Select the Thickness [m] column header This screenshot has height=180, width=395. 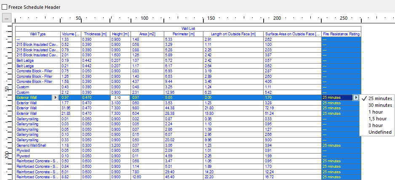click(96, 34)
